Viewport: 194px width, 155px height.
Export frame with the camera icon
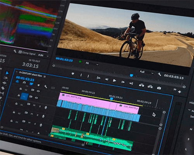159,88
